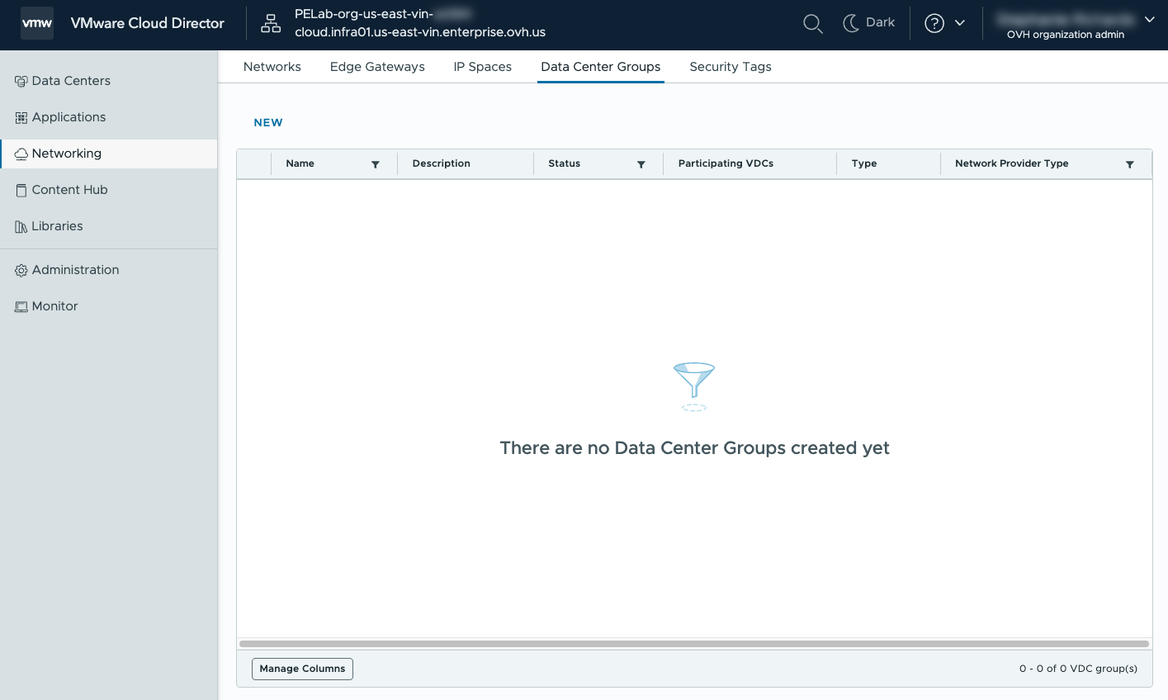Sort by the Status column header
Screen dimensions: 1168x700
[565, 163]
